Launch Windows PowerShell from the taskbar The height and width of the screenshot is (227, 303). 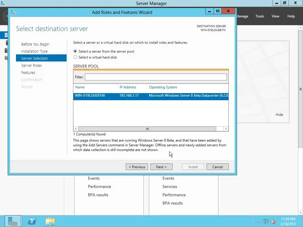click(x=32, y=221)
